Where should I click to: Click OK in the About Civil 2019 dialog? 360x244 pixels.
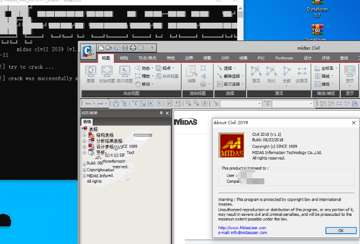click(x=341, y=231)
